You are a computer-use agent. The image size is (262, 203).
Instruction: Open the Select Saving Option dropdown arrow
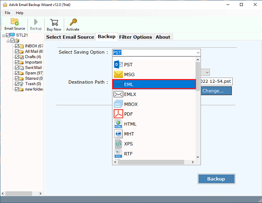(198, 52)
